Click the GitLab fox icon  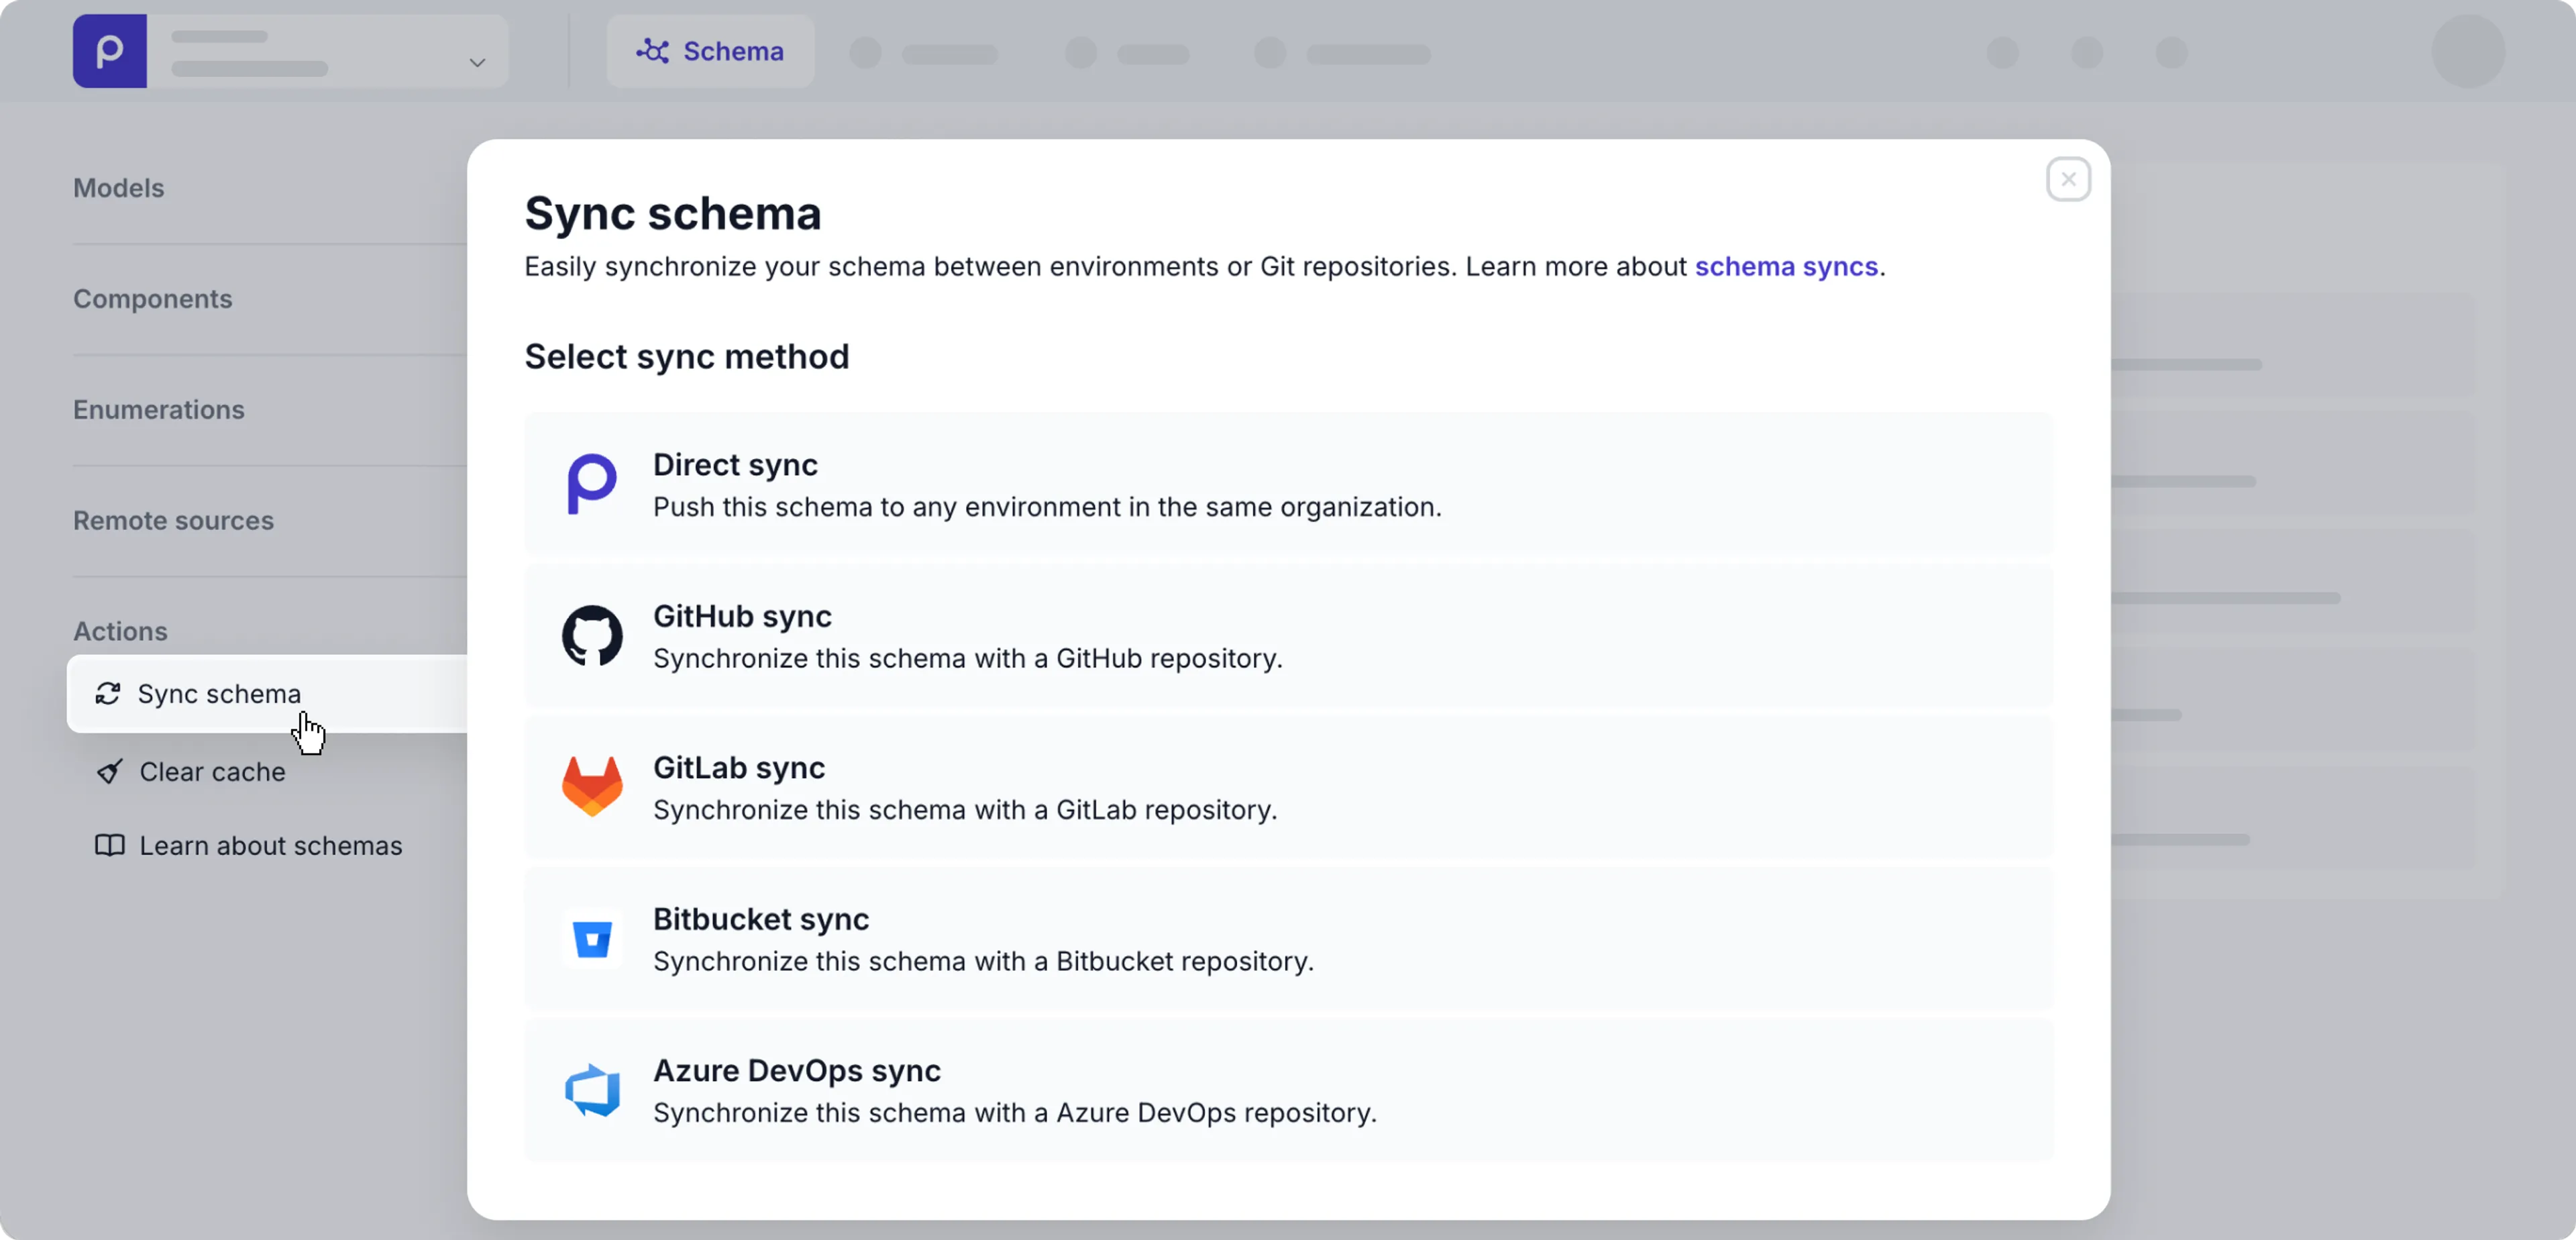point(592,787)
